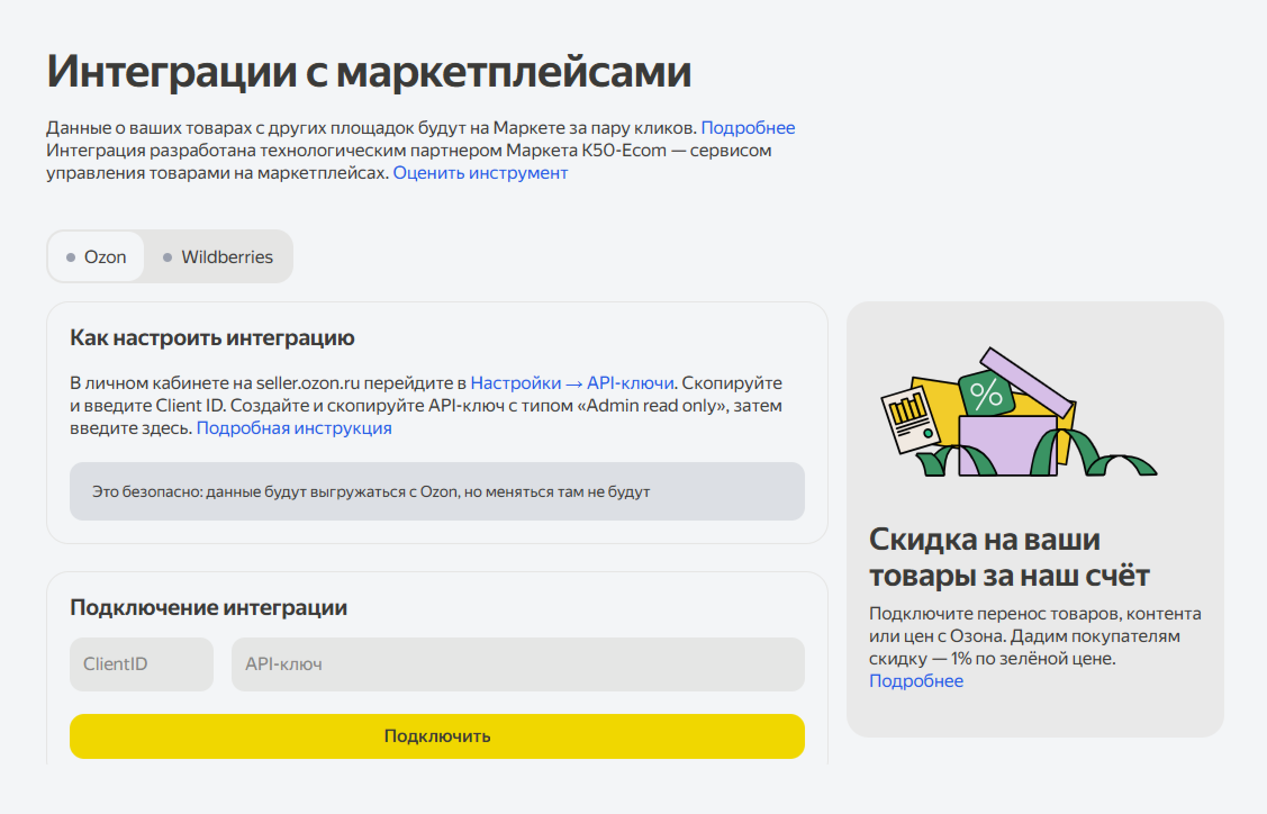
Task: Focus the ClientID input field
Action: tap(142, 664)
